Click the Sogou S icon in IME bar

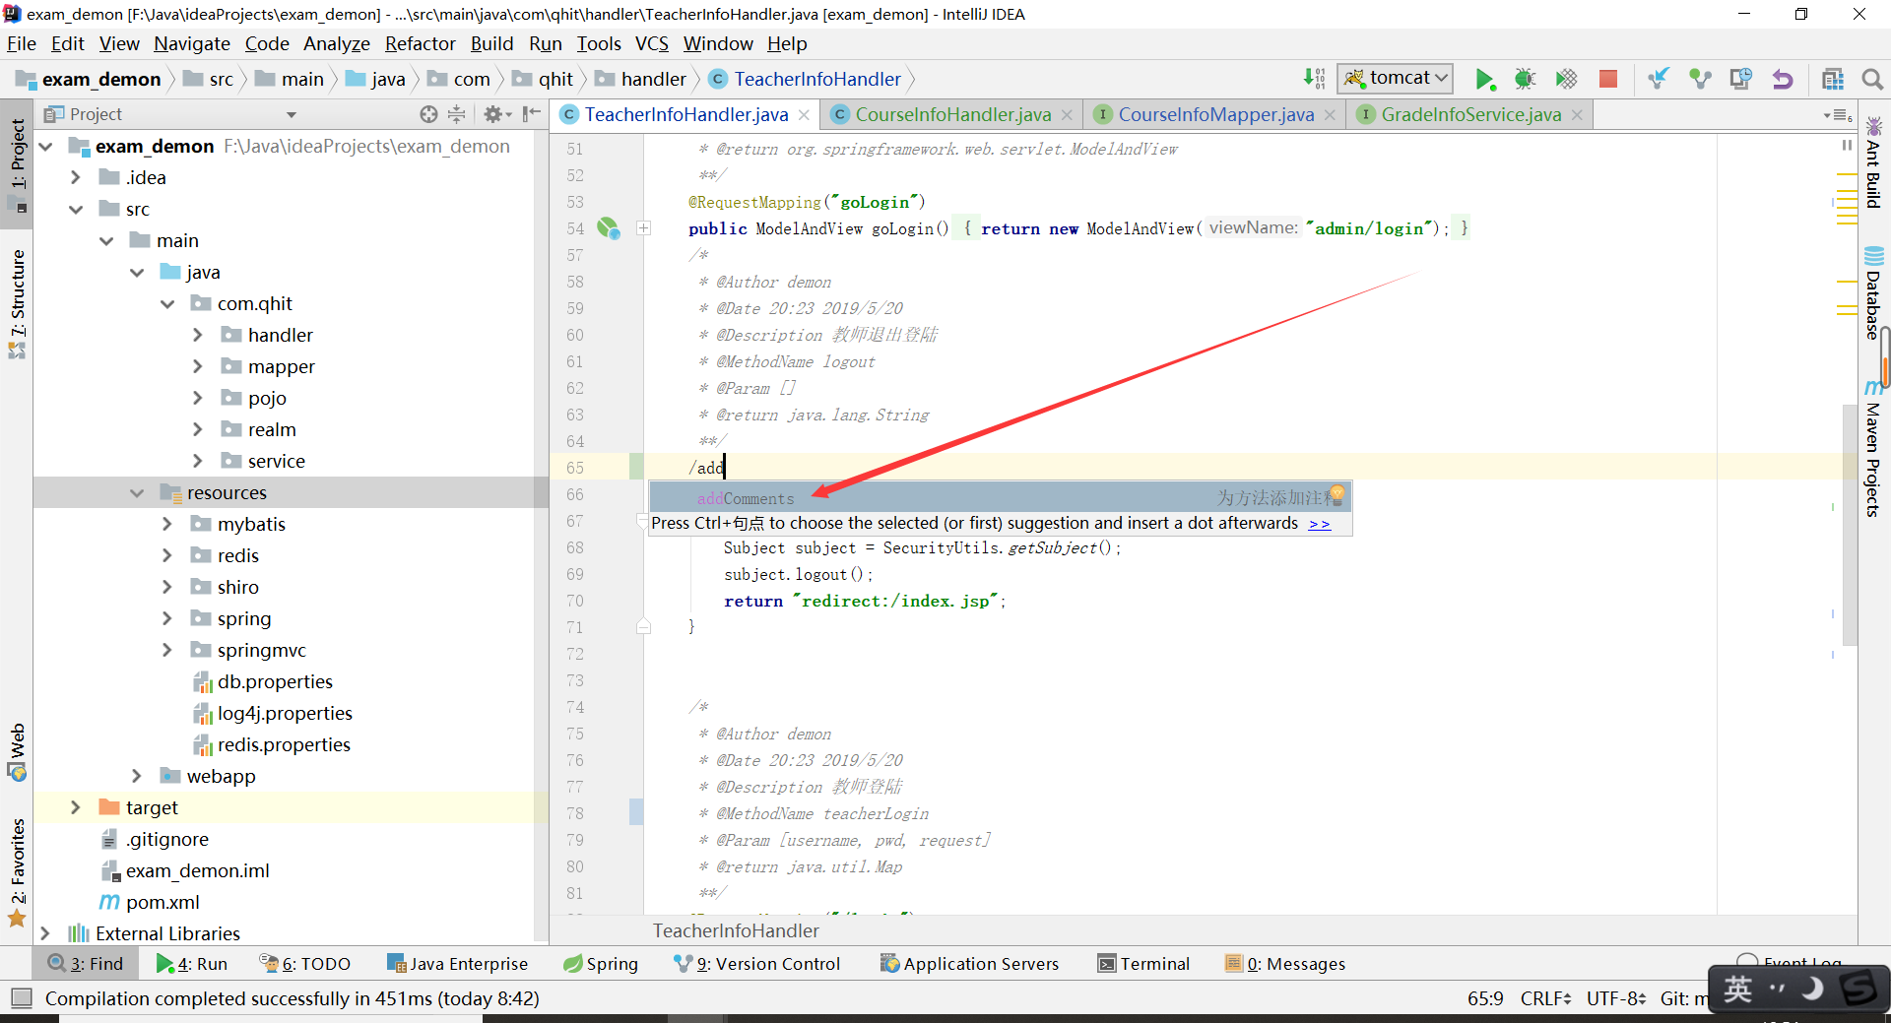[1859, 988]
